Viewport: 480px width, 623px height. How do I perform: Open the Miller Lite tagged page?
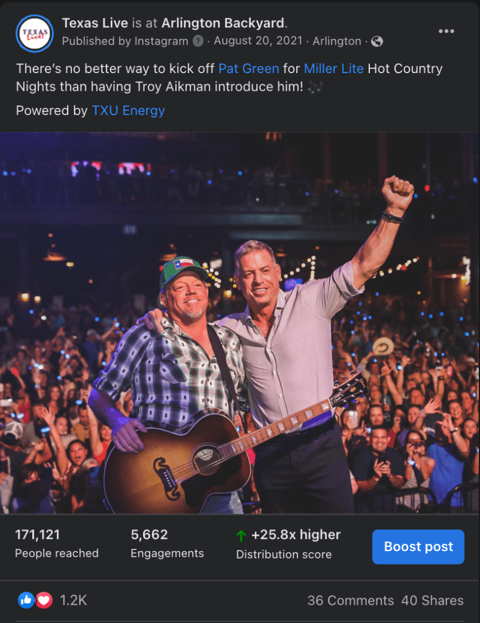point(333,68)
